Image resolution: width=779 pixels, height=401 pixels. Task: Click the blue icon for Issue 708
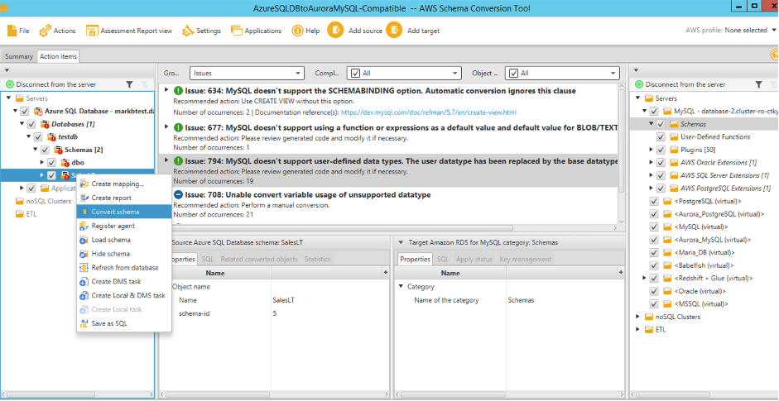[x=179, y=194]
